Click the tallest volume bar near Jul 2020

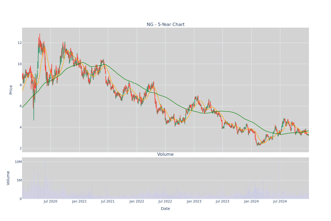pos(45,179)
